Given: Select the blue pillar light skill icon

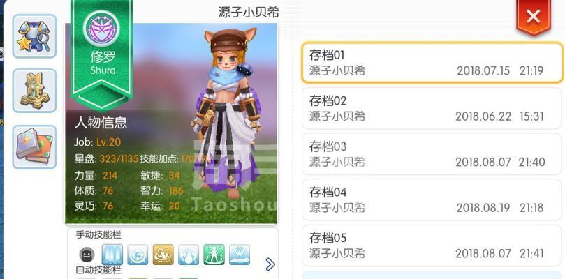Looking at the screenshot, I should pyautogui.click(x=112, y=255).
